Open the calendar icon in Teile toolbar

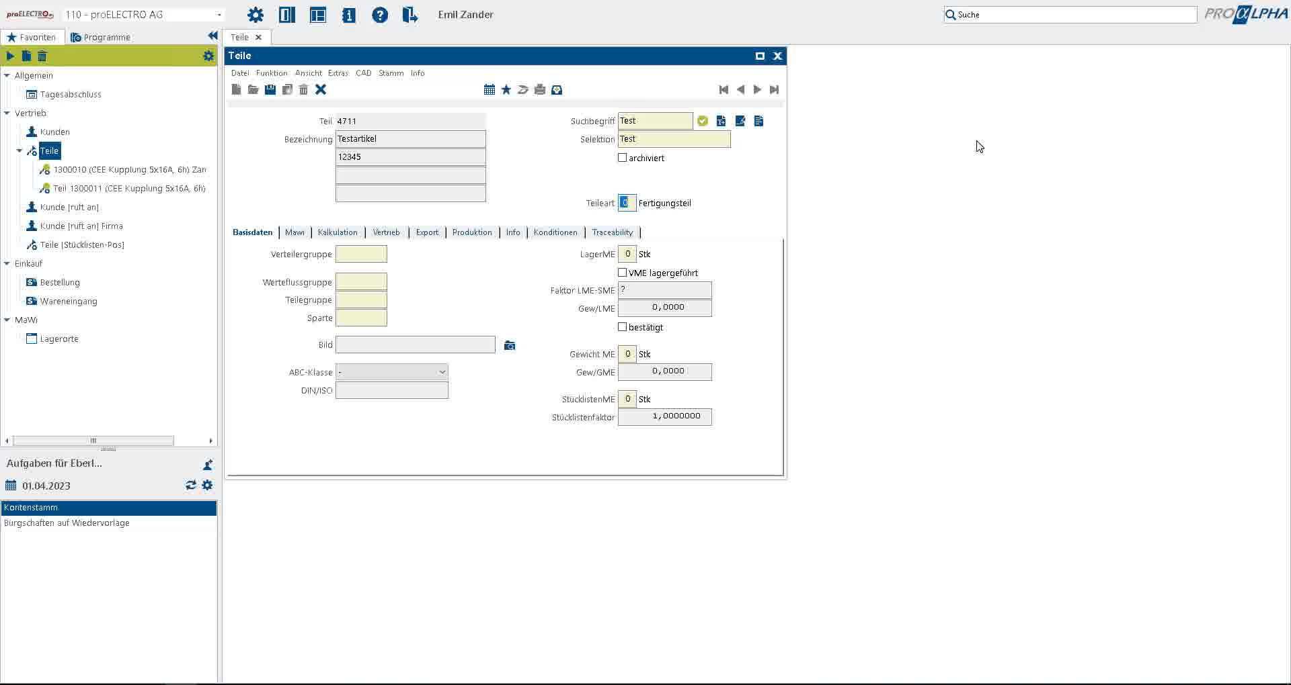point(490,89)
